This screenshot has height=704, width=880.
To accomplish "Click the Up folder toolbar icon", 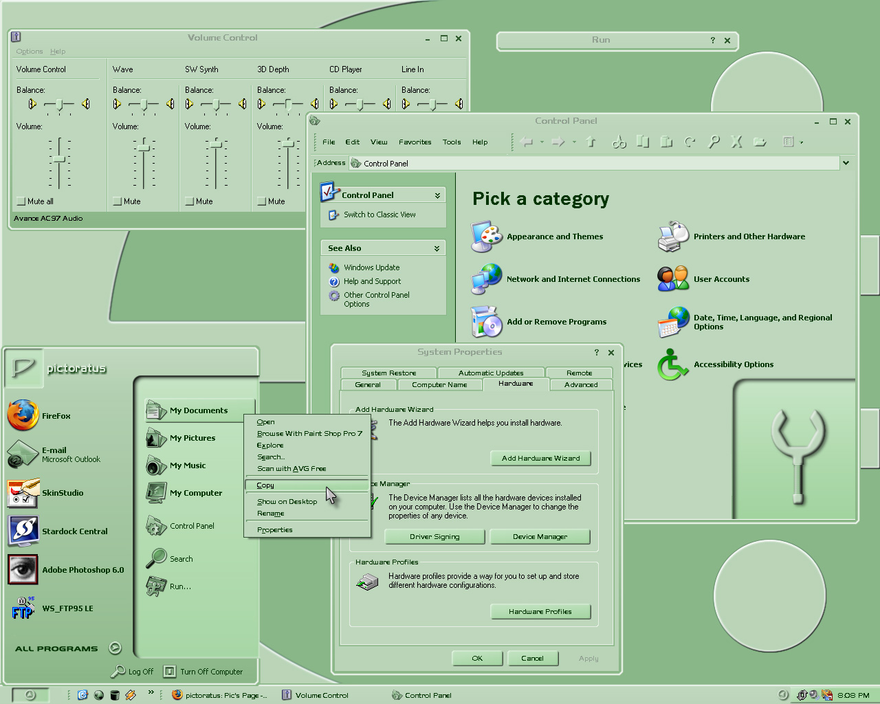I will pyautogui.click(x=591, y=142).
